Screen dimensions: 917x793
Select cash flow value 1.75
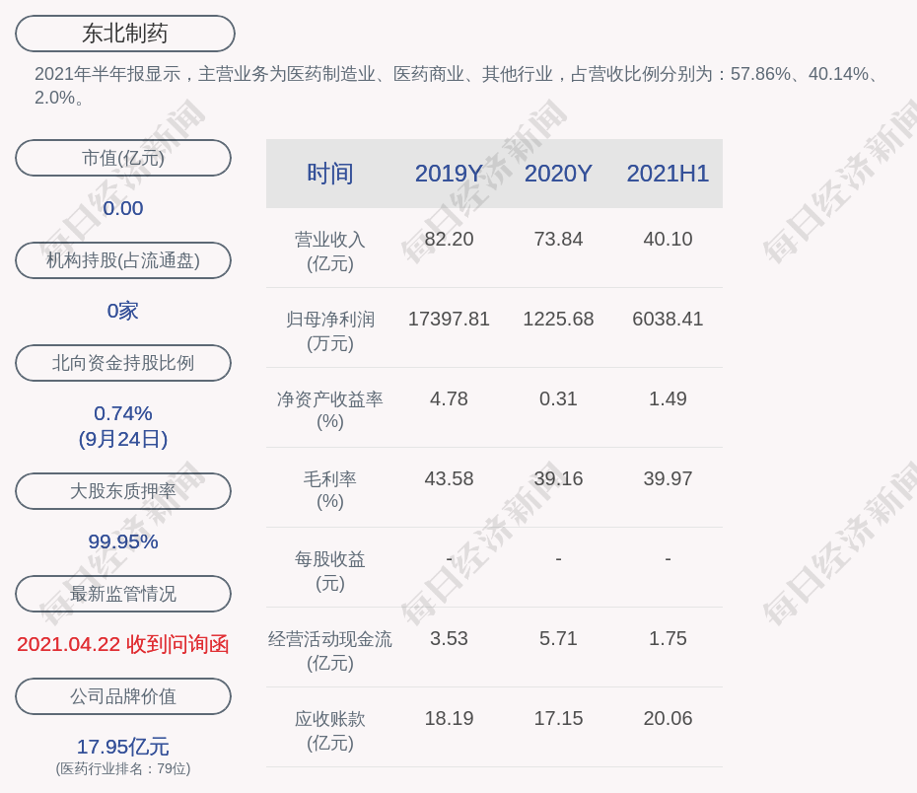coord(668,638)
